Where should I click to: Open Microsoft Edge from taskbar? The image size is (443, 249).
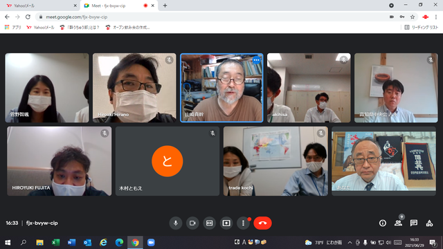click(119, 243)
